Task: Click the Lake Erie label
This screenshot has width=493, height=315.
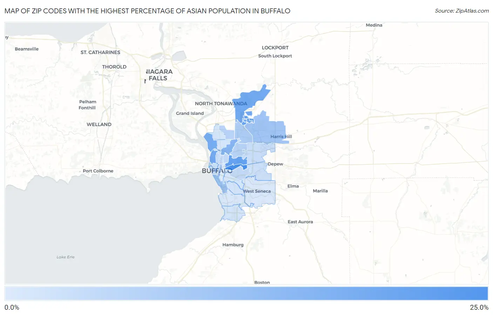Action: (x=66, y=257)
